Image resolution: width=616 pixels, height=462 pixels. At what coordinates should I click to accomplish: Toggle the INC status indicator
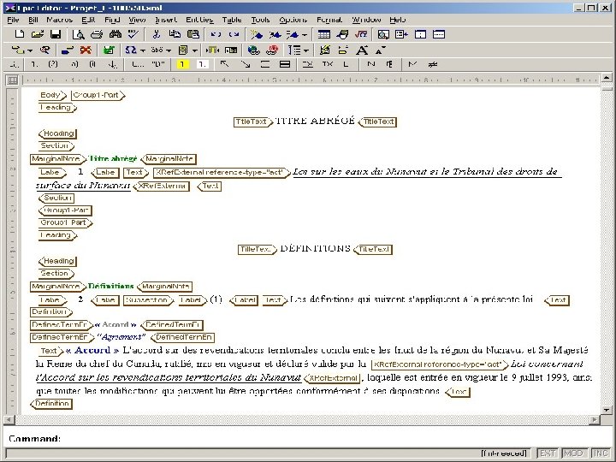tap(600, 453)
